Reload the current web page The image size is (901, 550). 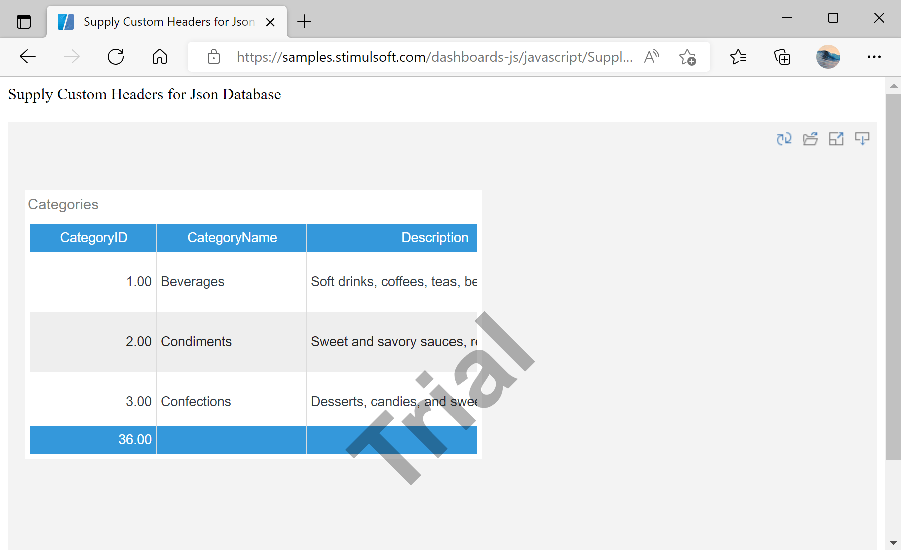point(115,57)
